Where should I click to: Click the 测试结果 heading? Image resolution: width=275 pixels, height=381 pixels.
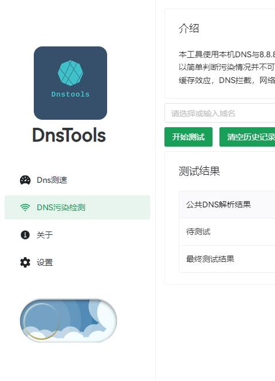click(199, 171)
